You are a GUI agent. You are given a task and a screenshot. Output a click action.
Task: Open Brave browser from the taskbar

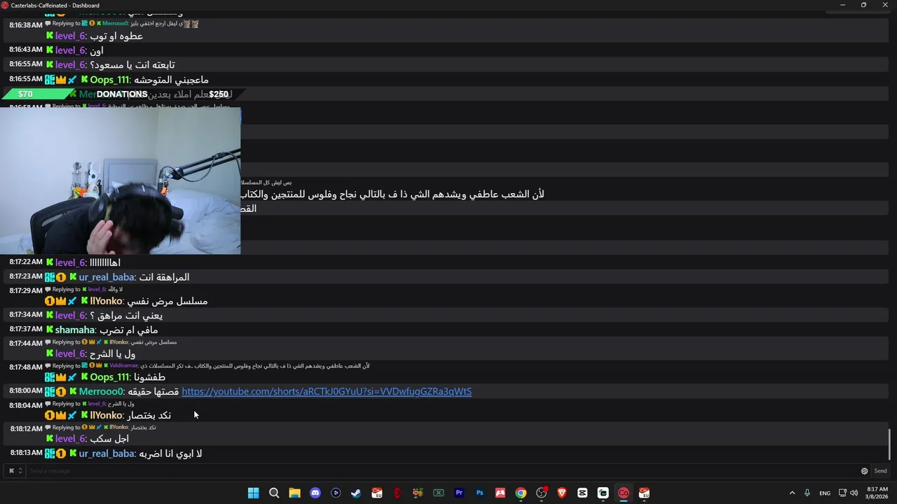(562, 493)
